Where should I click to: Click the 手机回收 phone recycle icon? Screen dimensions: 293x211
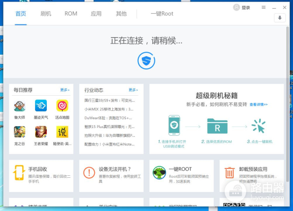(x=19, y=172)
